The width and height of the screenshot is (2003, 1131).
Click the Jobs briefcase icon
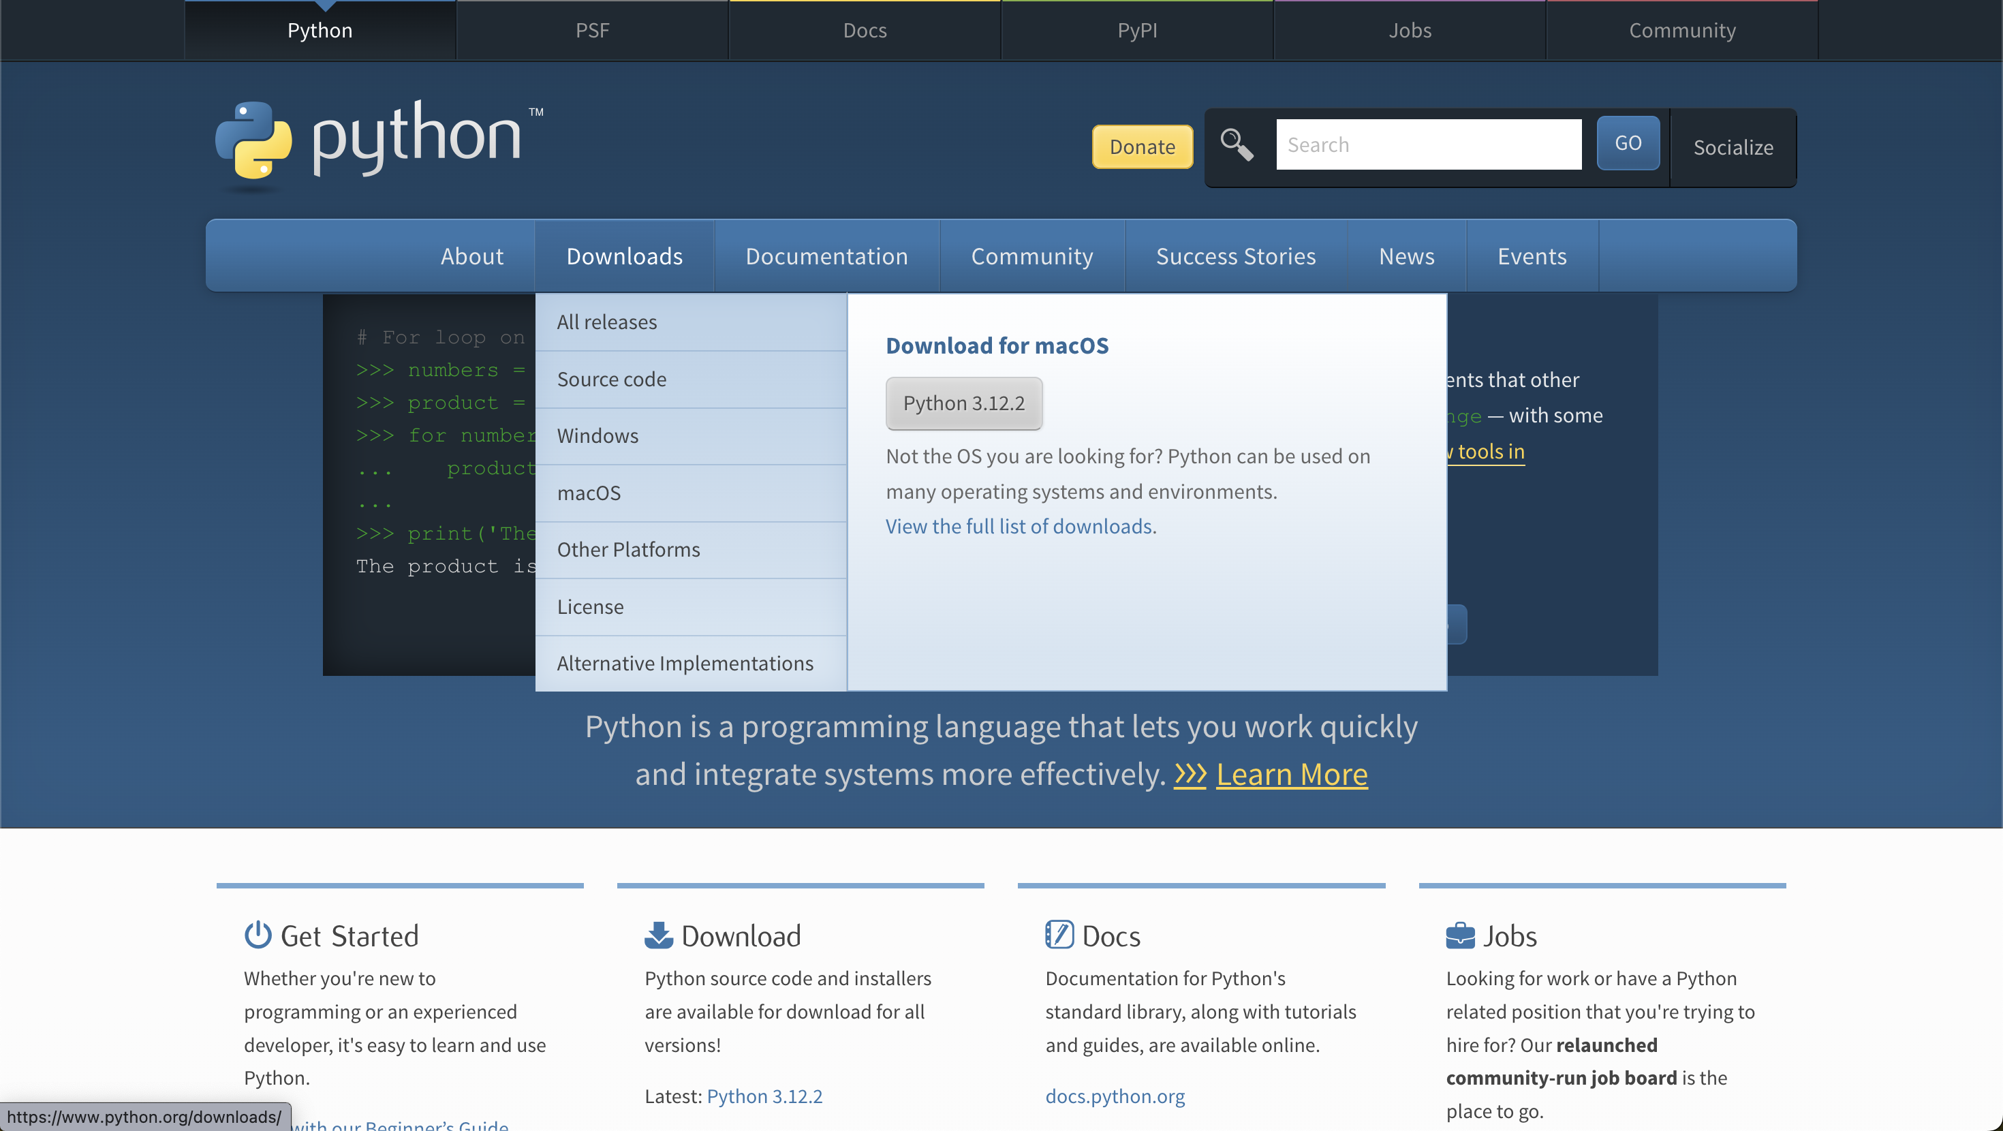(1459, 934)
